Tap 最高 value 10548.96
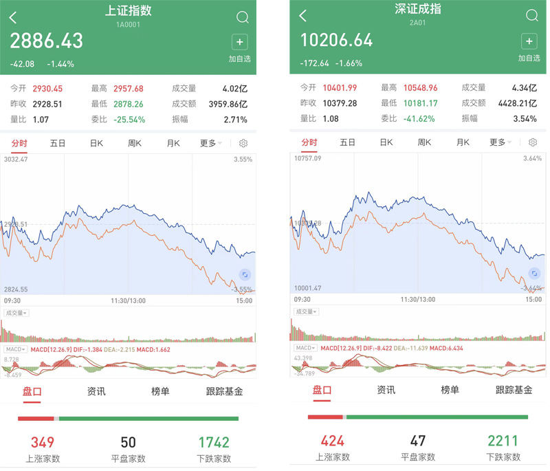The height and width of the screenshot is (471, 550). click(x=420, y=88)
